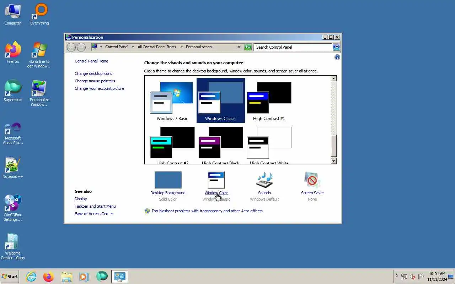Expand the root breadcrumb arrow
Image resolution: width=455 pixels, height=284 pixels.
[101, 47]
